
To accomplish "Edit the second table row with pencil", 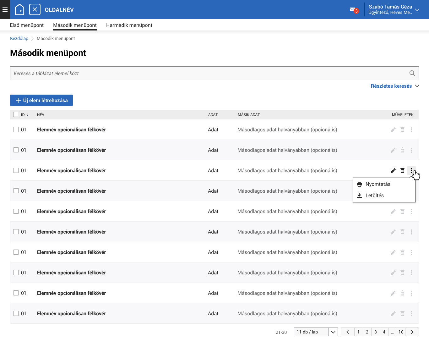I will (393, 150).
